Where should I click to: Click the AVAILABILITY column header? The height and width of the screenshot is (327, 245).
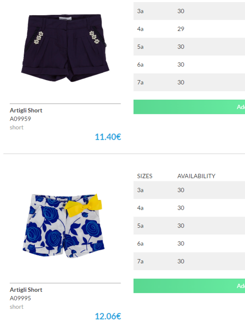(197, 176)
